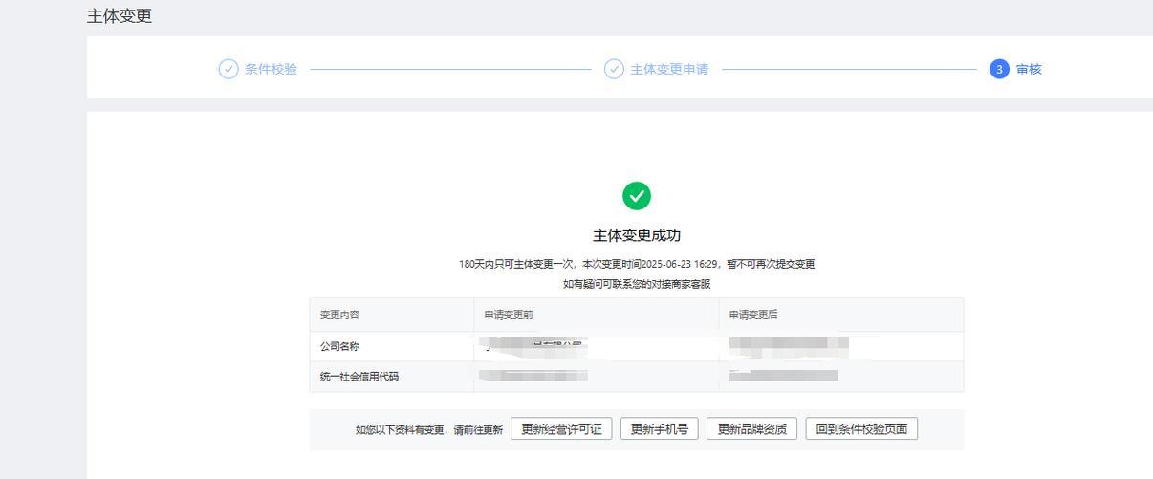This screenshot has width=1153, height=479.
Task: Click the 统一社会信用代码 before-change cell
Action: pyautogui.click(x=597, y=377)
